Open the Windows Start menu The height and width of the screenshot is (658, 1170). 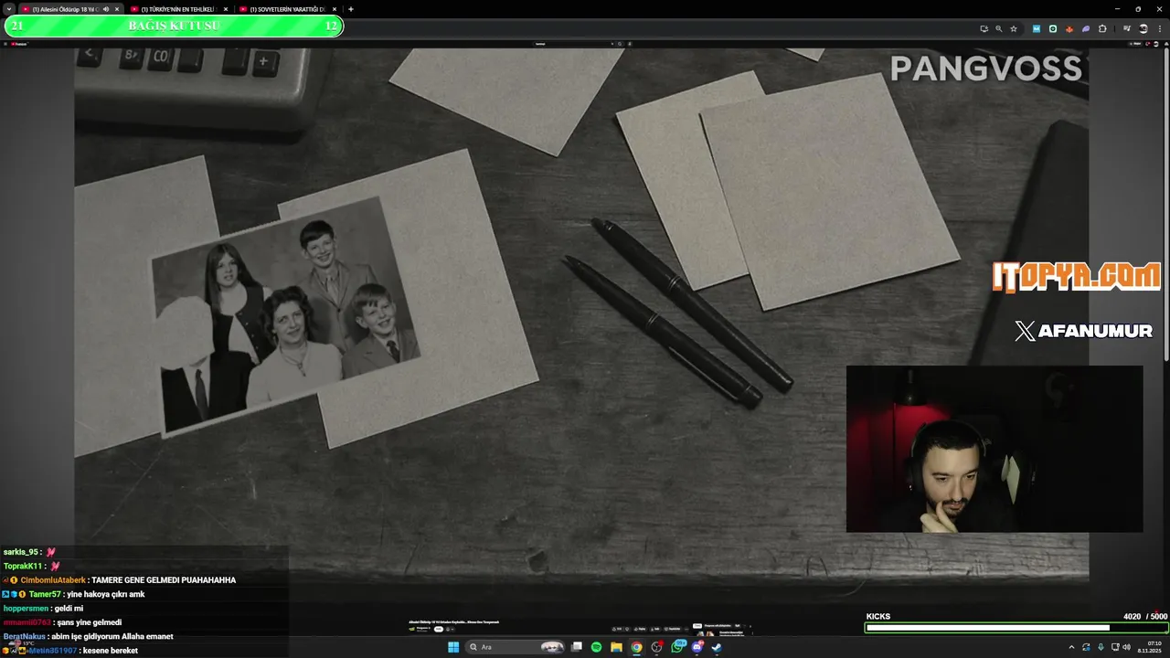coord(453,647)
